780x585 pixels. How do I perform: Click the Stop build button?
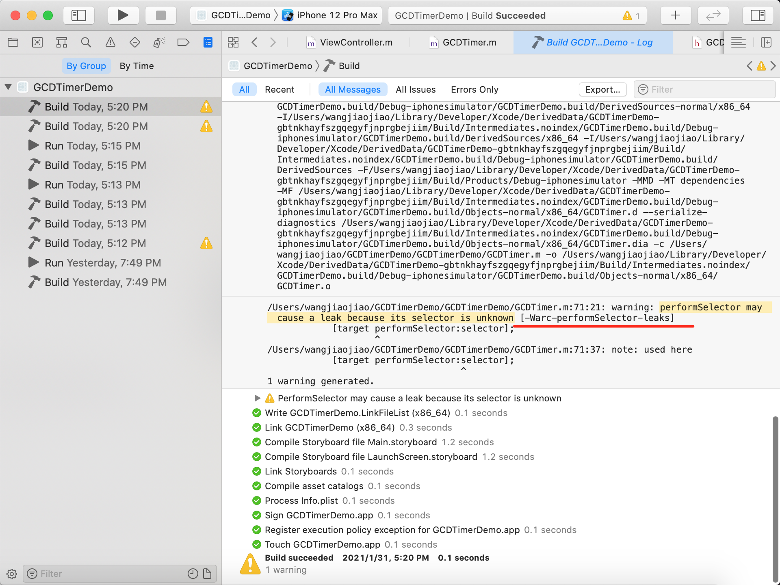coord(161,15)
